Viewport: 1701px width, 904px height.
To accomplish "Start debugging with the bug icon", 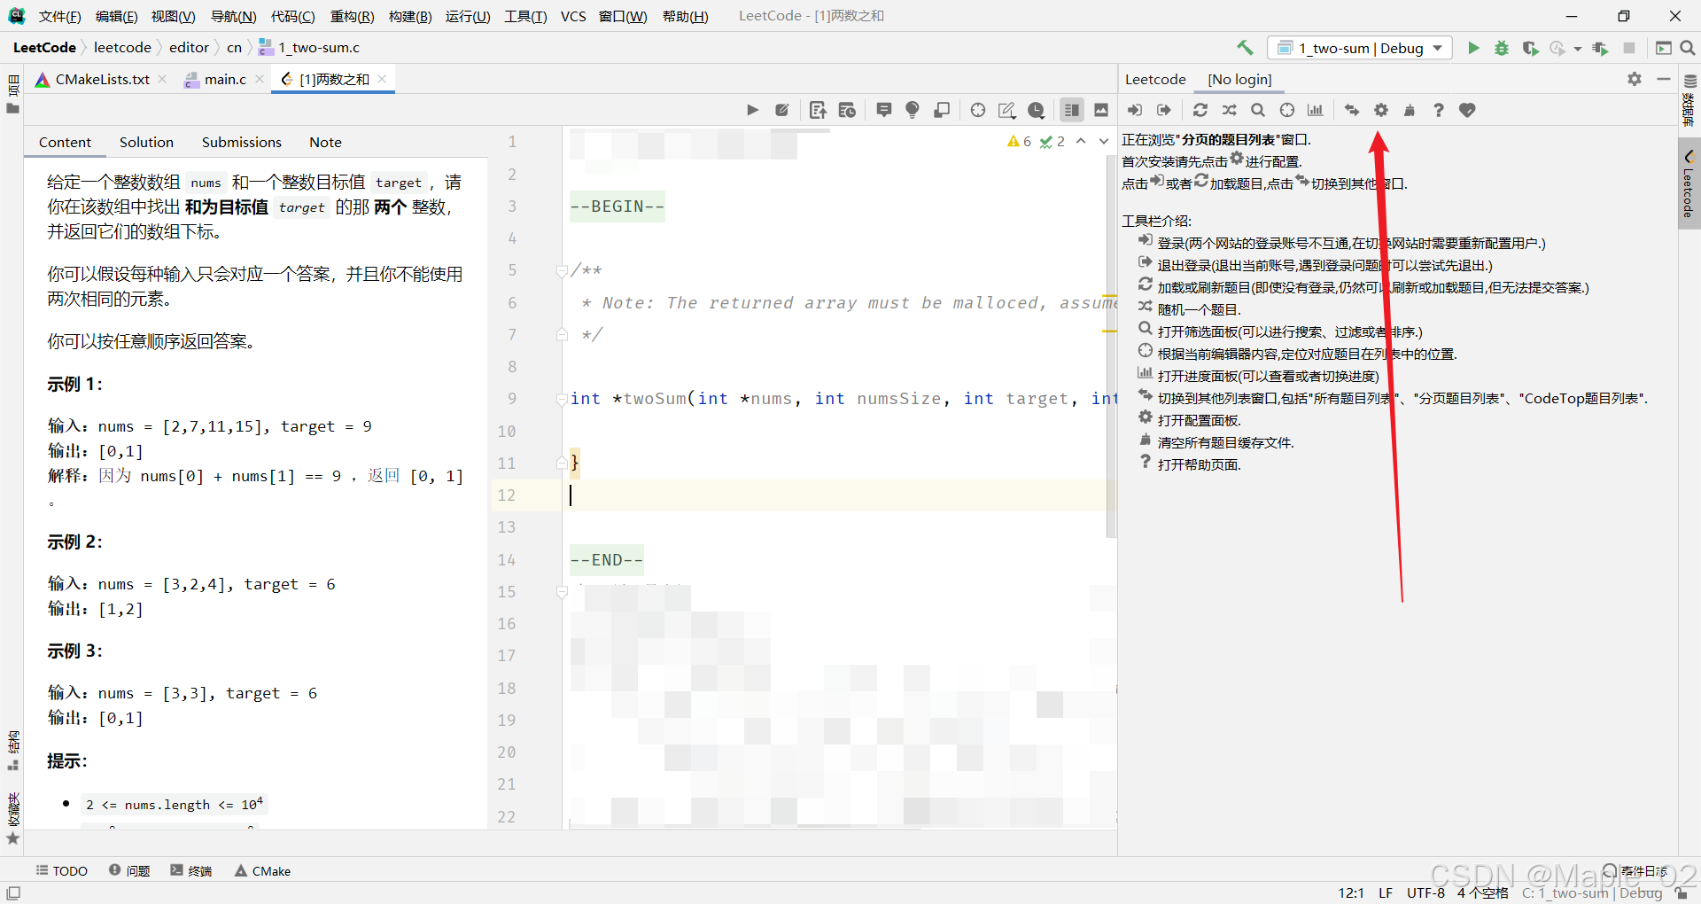I will [1501, 48].
